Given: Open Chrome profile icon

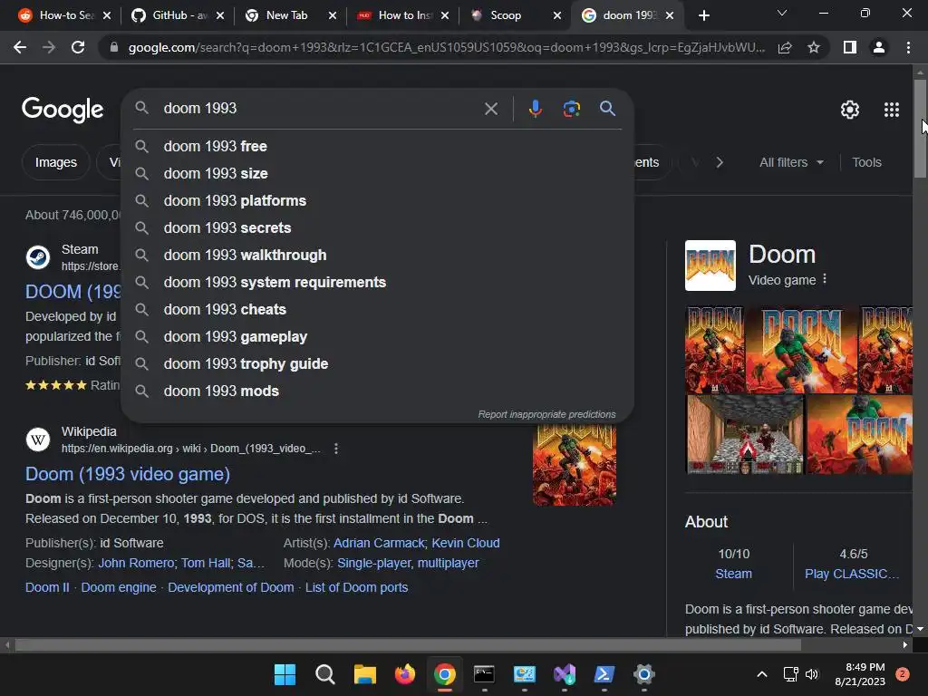Looking at the screenshot, I should coord(879,47).
